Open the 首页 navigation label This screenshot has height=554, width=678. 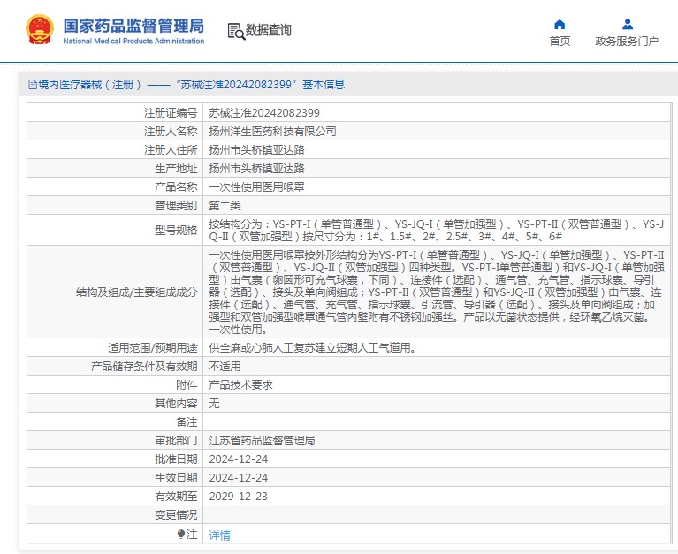tap(560, 41)
